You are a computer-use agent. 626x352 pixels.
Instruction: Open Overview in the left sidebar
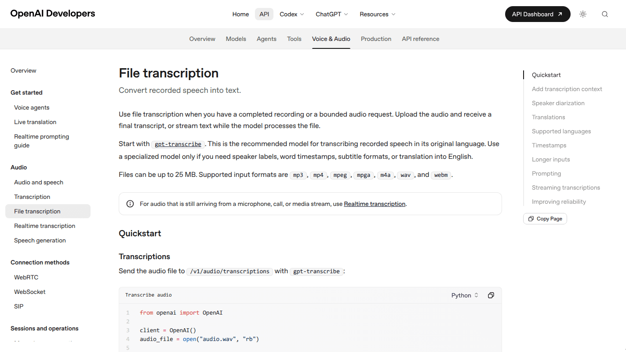23,70
